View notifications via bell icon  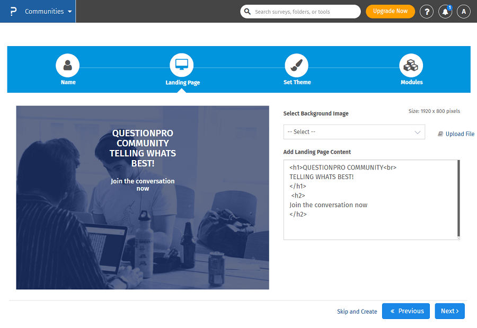pyautogui.click(x=445, y=12)
